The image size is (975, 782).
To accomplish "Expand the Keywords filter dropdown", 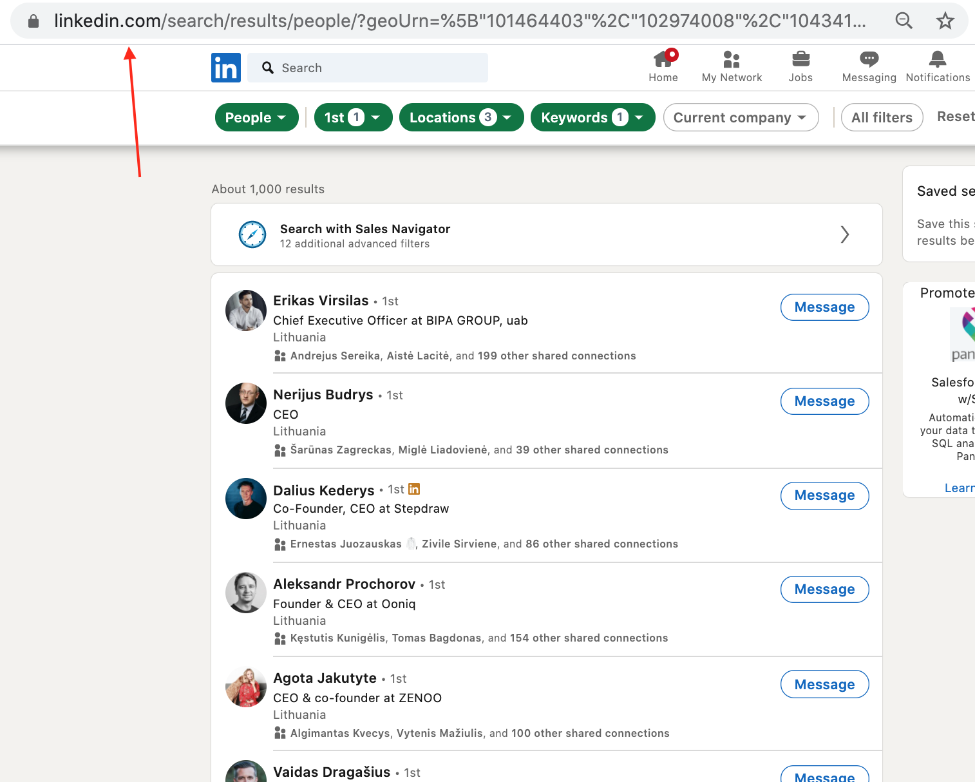I will 592,117.
